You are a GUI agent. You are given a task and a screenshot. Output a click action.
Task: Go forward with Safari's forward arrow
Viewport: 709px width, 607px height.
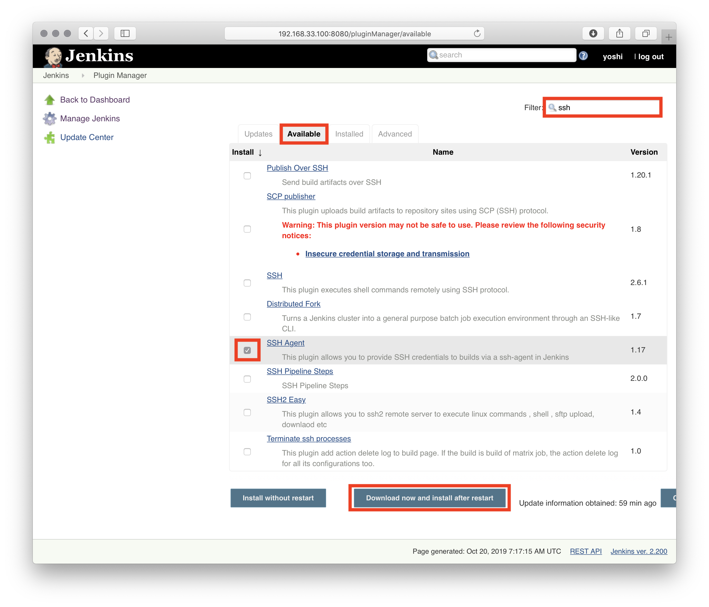[101, 33]
